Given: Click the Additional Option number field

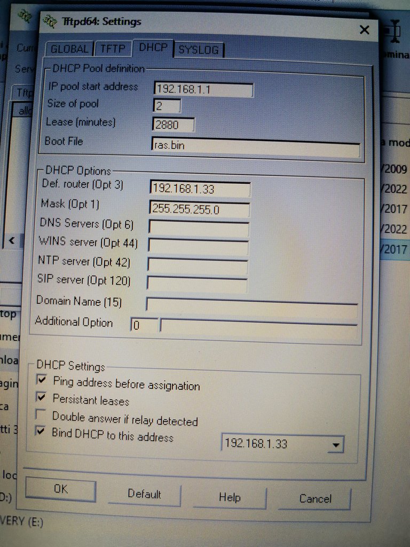Looking at the screenshot, I should click(x=144, y=324).
